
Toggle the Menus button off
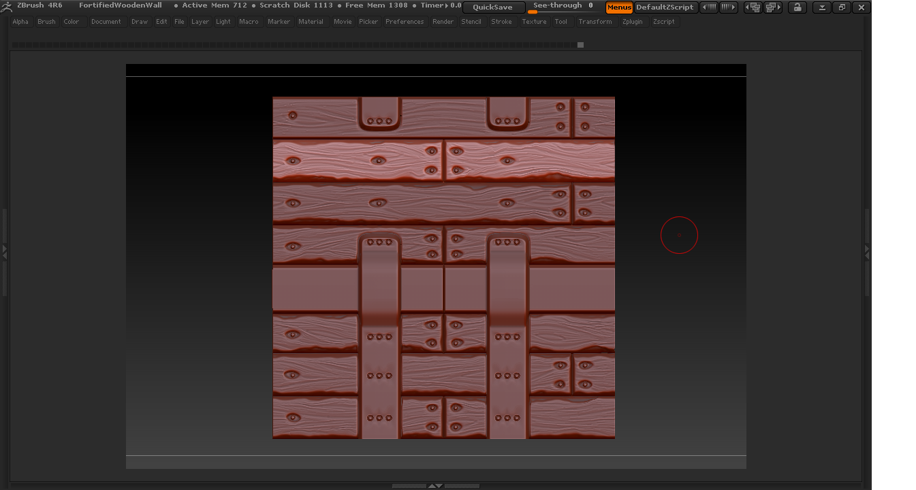(x=619, y=7)
